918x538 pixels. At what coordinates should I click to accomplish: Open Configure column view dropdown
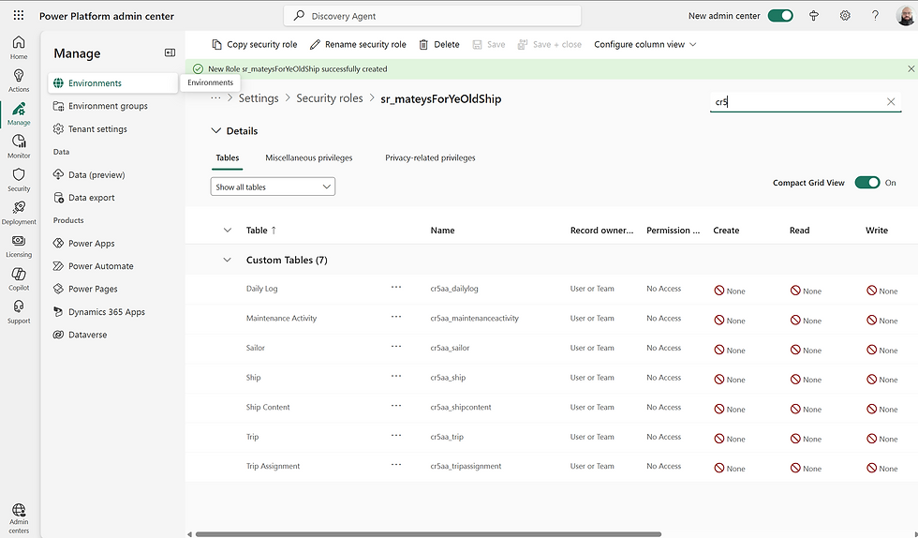tap(645, 45)
